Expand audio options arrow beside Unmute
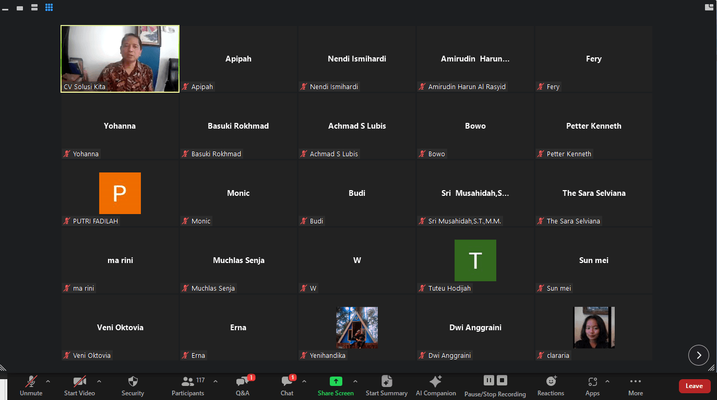 pos(48,381)
